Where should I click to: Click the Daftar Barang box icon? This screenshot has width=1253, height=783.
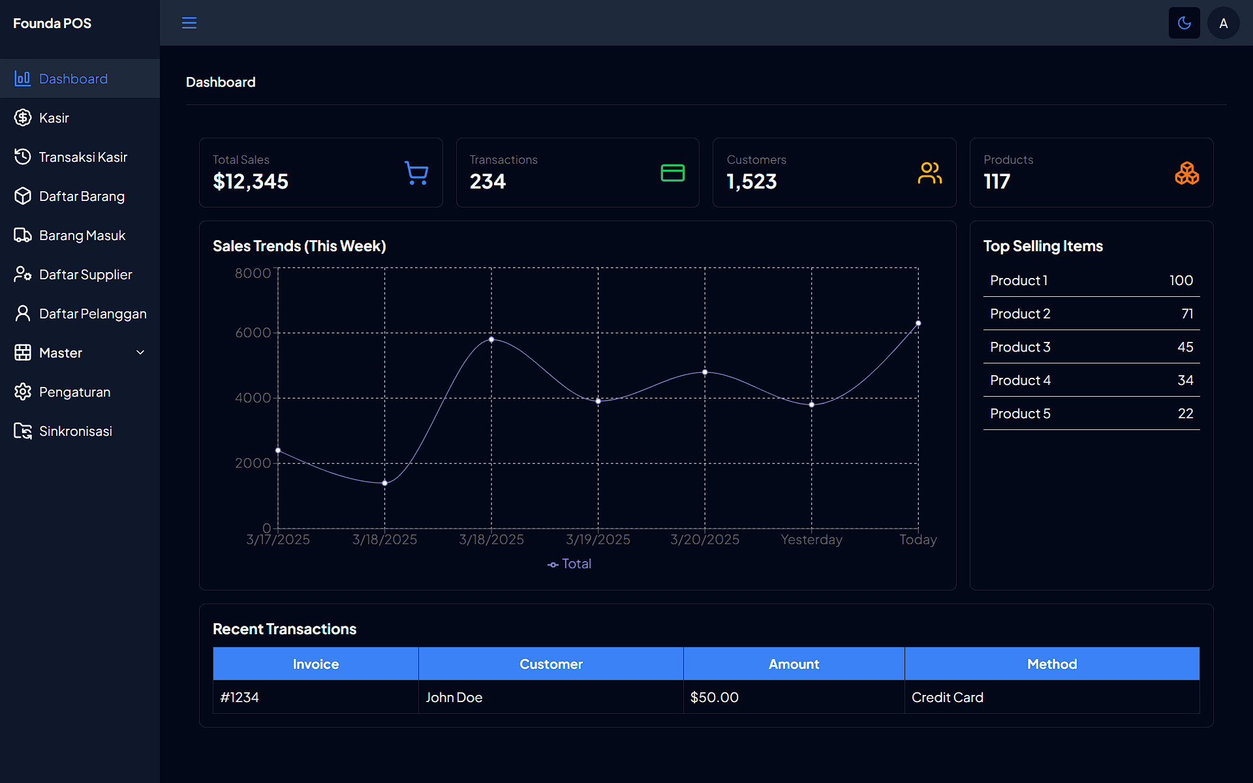pos(23,196)
